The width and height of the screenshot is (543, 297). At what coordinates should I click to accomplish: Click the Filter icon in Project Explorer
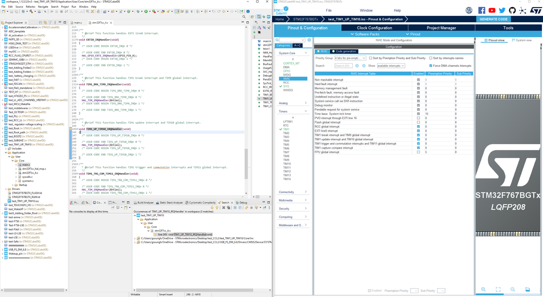(x=50, y=22)
